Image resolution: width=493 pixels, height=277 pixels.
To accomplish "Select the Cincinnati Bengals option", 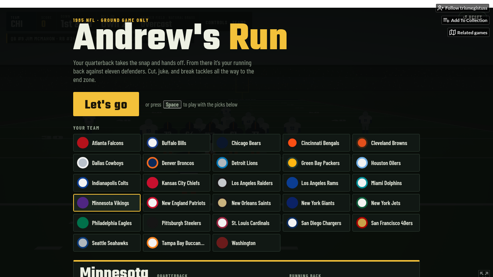I will [316, 143].
